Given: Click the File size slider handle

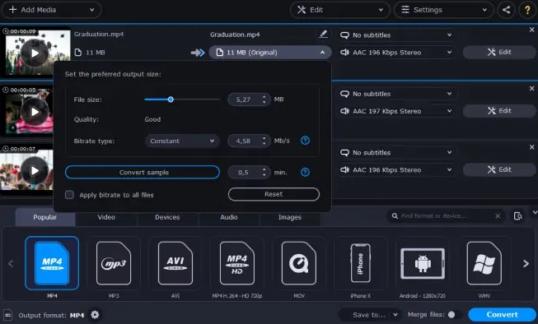Looking at the screenshot, I should click(x=171, y=100).
